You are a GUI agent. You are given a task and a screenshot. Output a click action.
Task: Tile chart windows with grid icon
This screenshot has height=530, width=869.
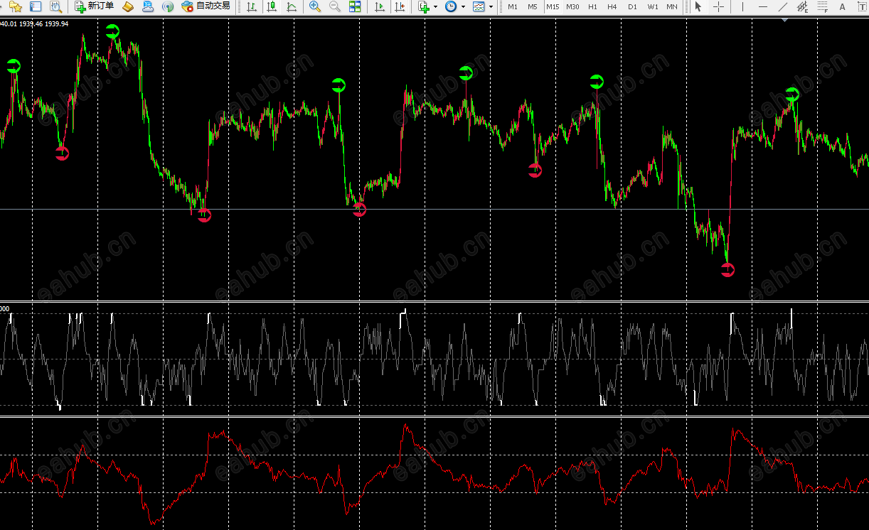click(355, 6)
